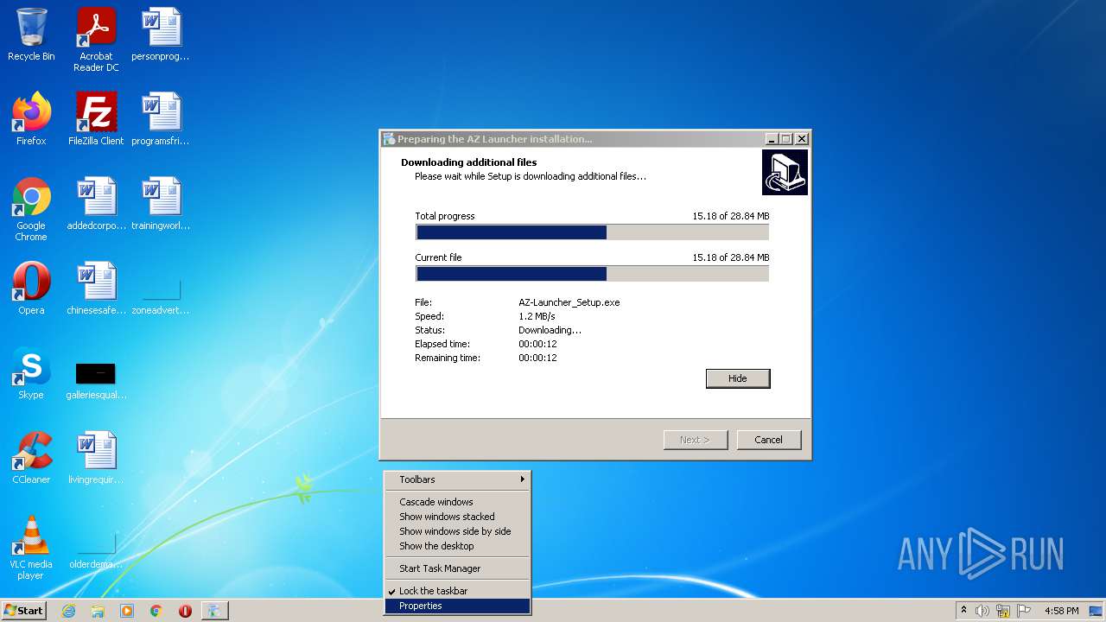This screenshot has width=1106, height=622.
Task: Click Internet Explorer taskbar icon
Action: click(x=68, y=611)
